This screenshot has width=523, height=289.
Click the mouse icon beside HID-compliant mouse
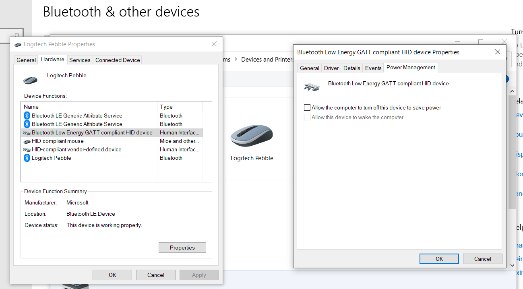click(27, 141)
